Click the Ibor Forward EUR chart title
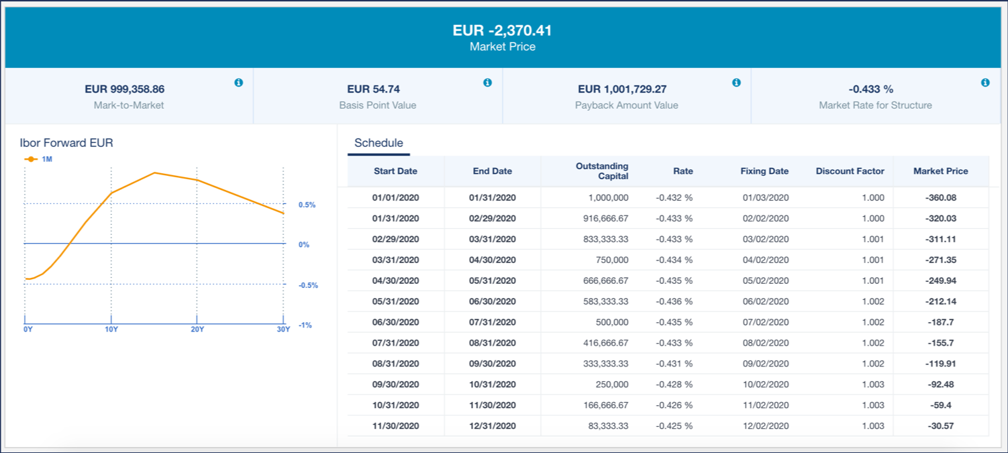Viewport: 1008px width, 453px height. (65, 143)
